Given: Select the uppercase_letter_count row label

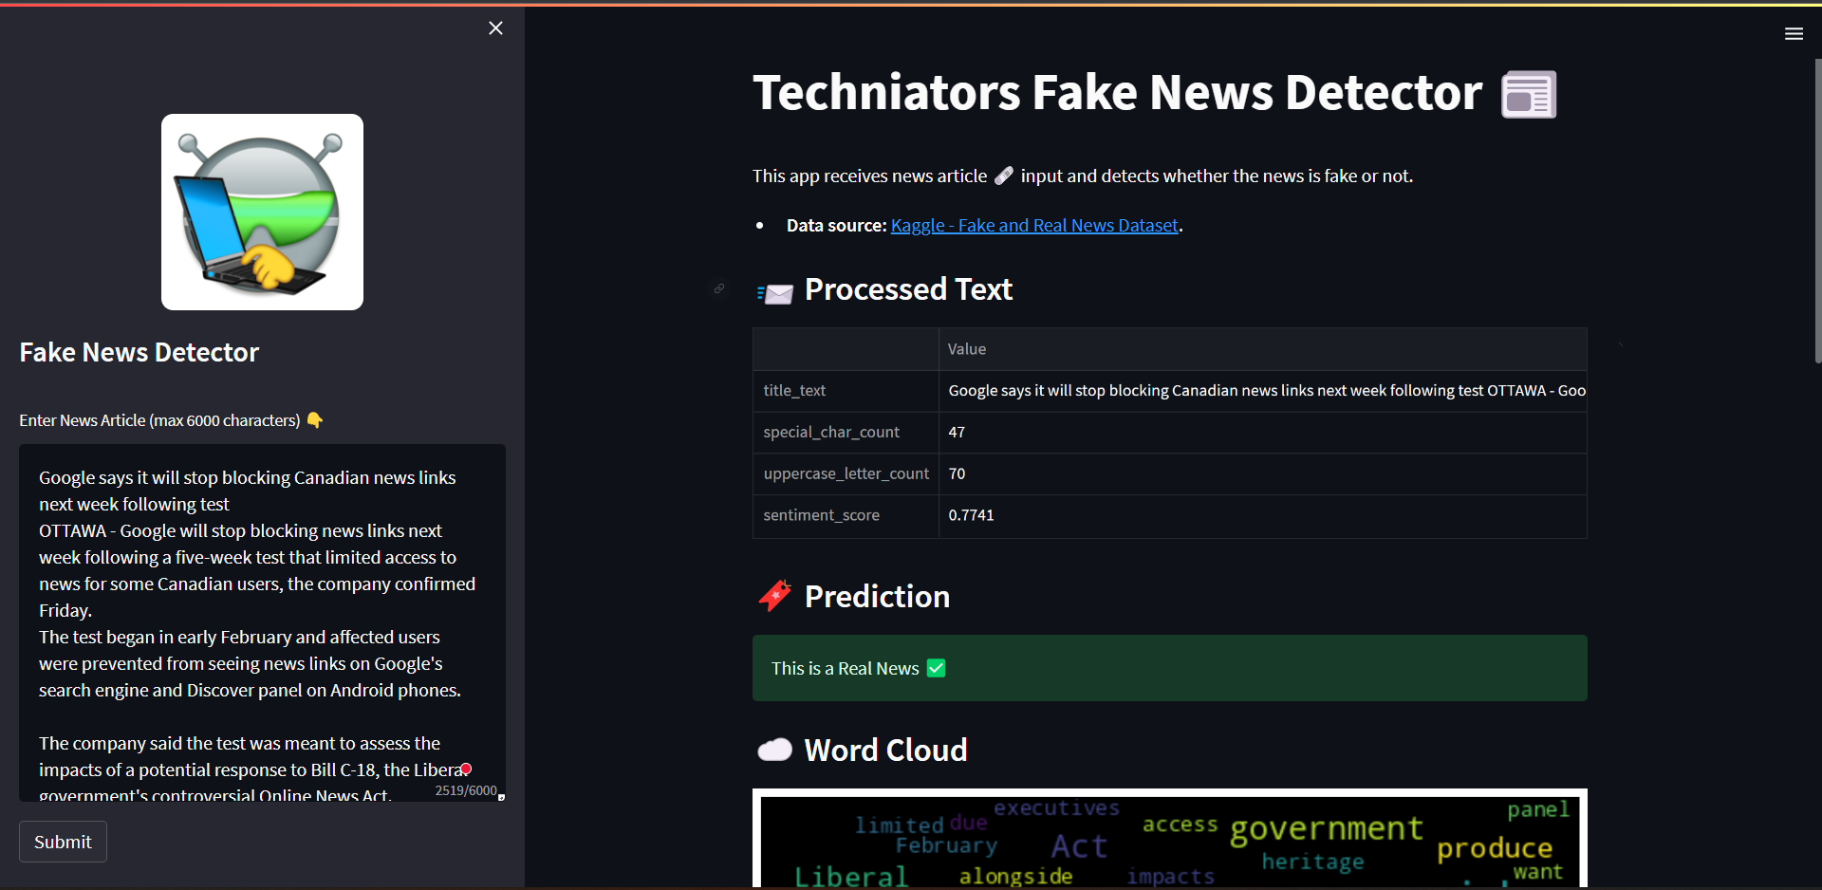Looking at the screenshot, I should click(x=846, y=473).
